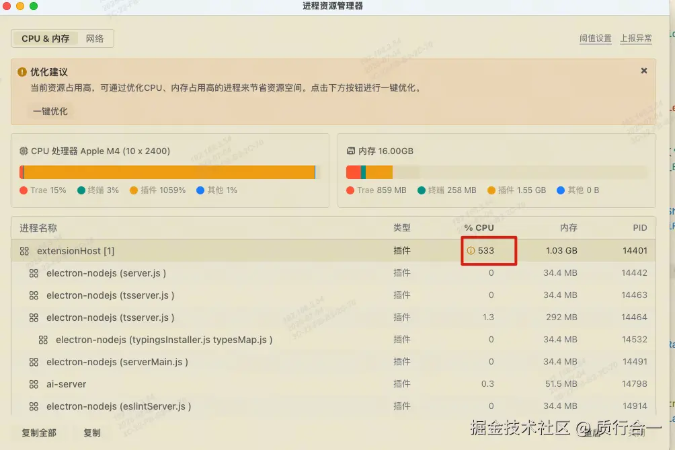Click the grid icon before electron-nodejs (serverMain.js)
Screen dimensions: 675x450
pos(34,361)
